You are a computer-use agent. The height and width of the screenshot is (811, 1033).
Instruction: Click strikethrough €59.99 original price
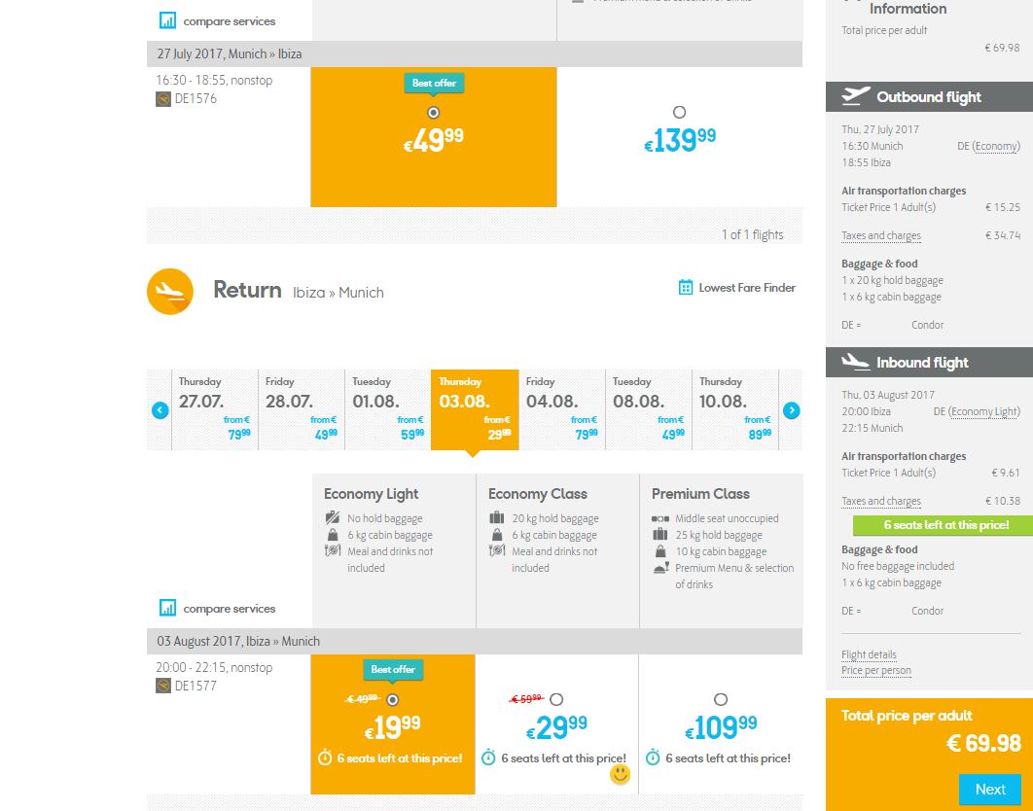pyautogui.click(x=526, y=698)
